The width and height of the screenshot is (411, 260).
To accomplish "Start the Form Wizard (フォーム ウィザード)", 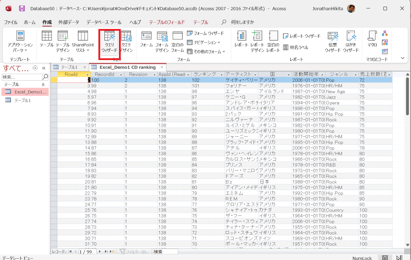I will pyautogui.click(x=205, y=33).
